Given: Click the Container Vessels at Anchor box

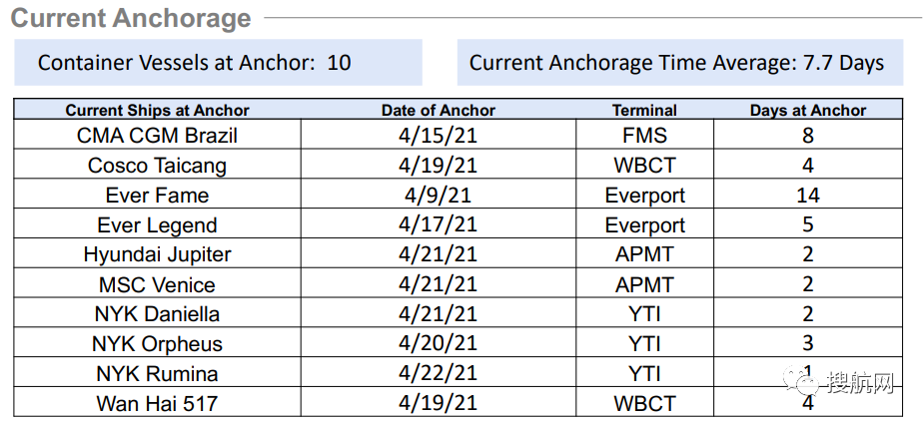Looking at the screenshot, I should tap(218, 63).
